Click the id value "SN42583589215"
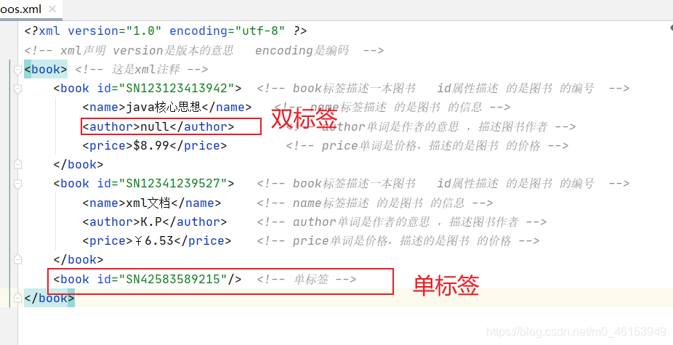Viewport: 673px width, 345px height. tap(172, 280)
